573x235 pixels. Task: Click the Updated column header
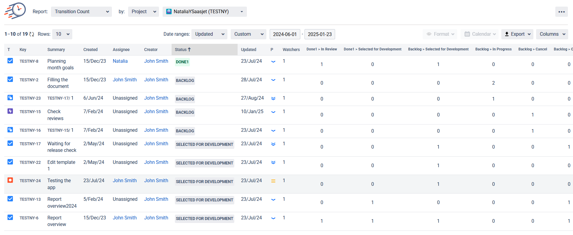point(248,50)
